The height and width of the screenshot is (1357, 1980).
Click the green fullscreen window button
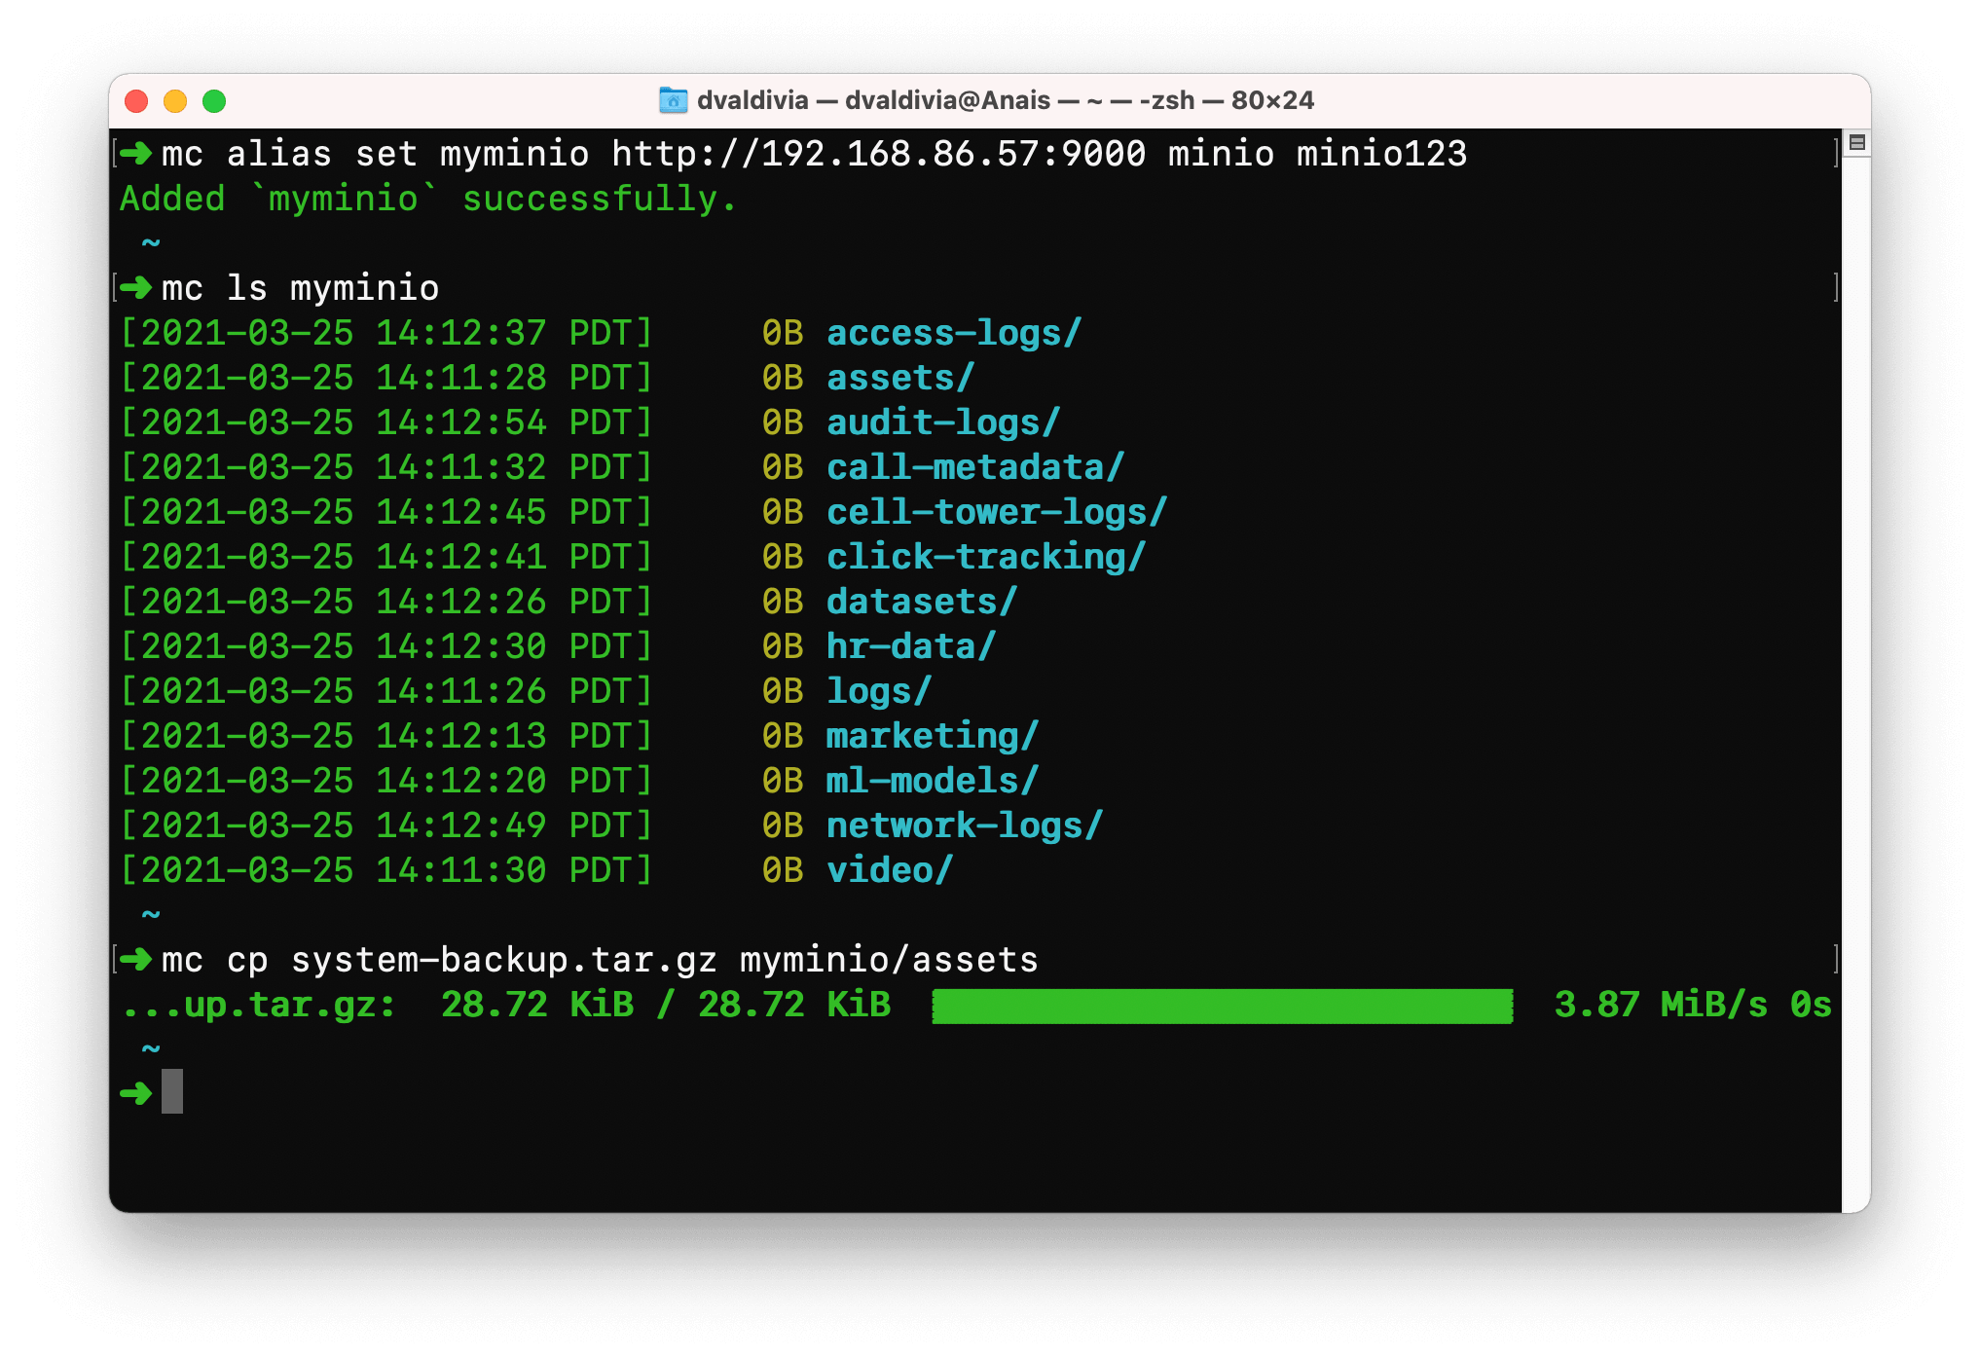214,101
